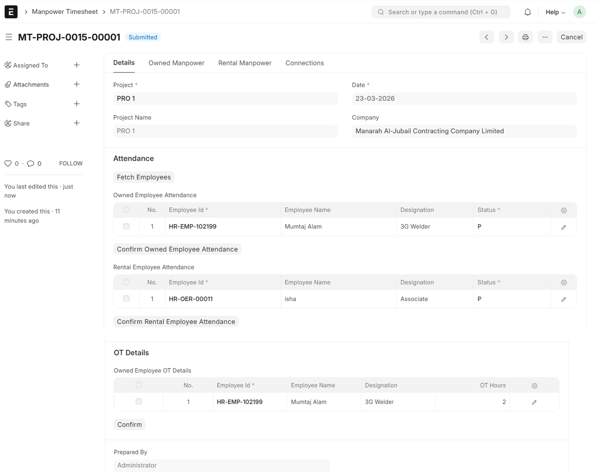Go to previous document arrow
This screenshot has width=603, height=472.
pos(487,37)
